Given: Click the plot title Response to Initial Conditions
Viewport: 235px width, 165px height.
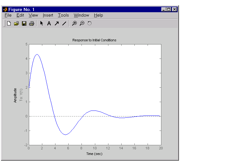Looking at the screenshot, I should point(94,40).
